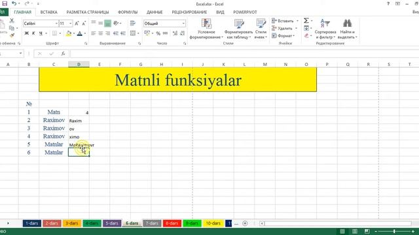Center cell text horizontally

(x=100, y=33)
